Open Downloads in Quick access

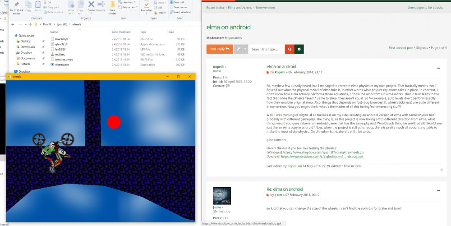pos(28,46)
